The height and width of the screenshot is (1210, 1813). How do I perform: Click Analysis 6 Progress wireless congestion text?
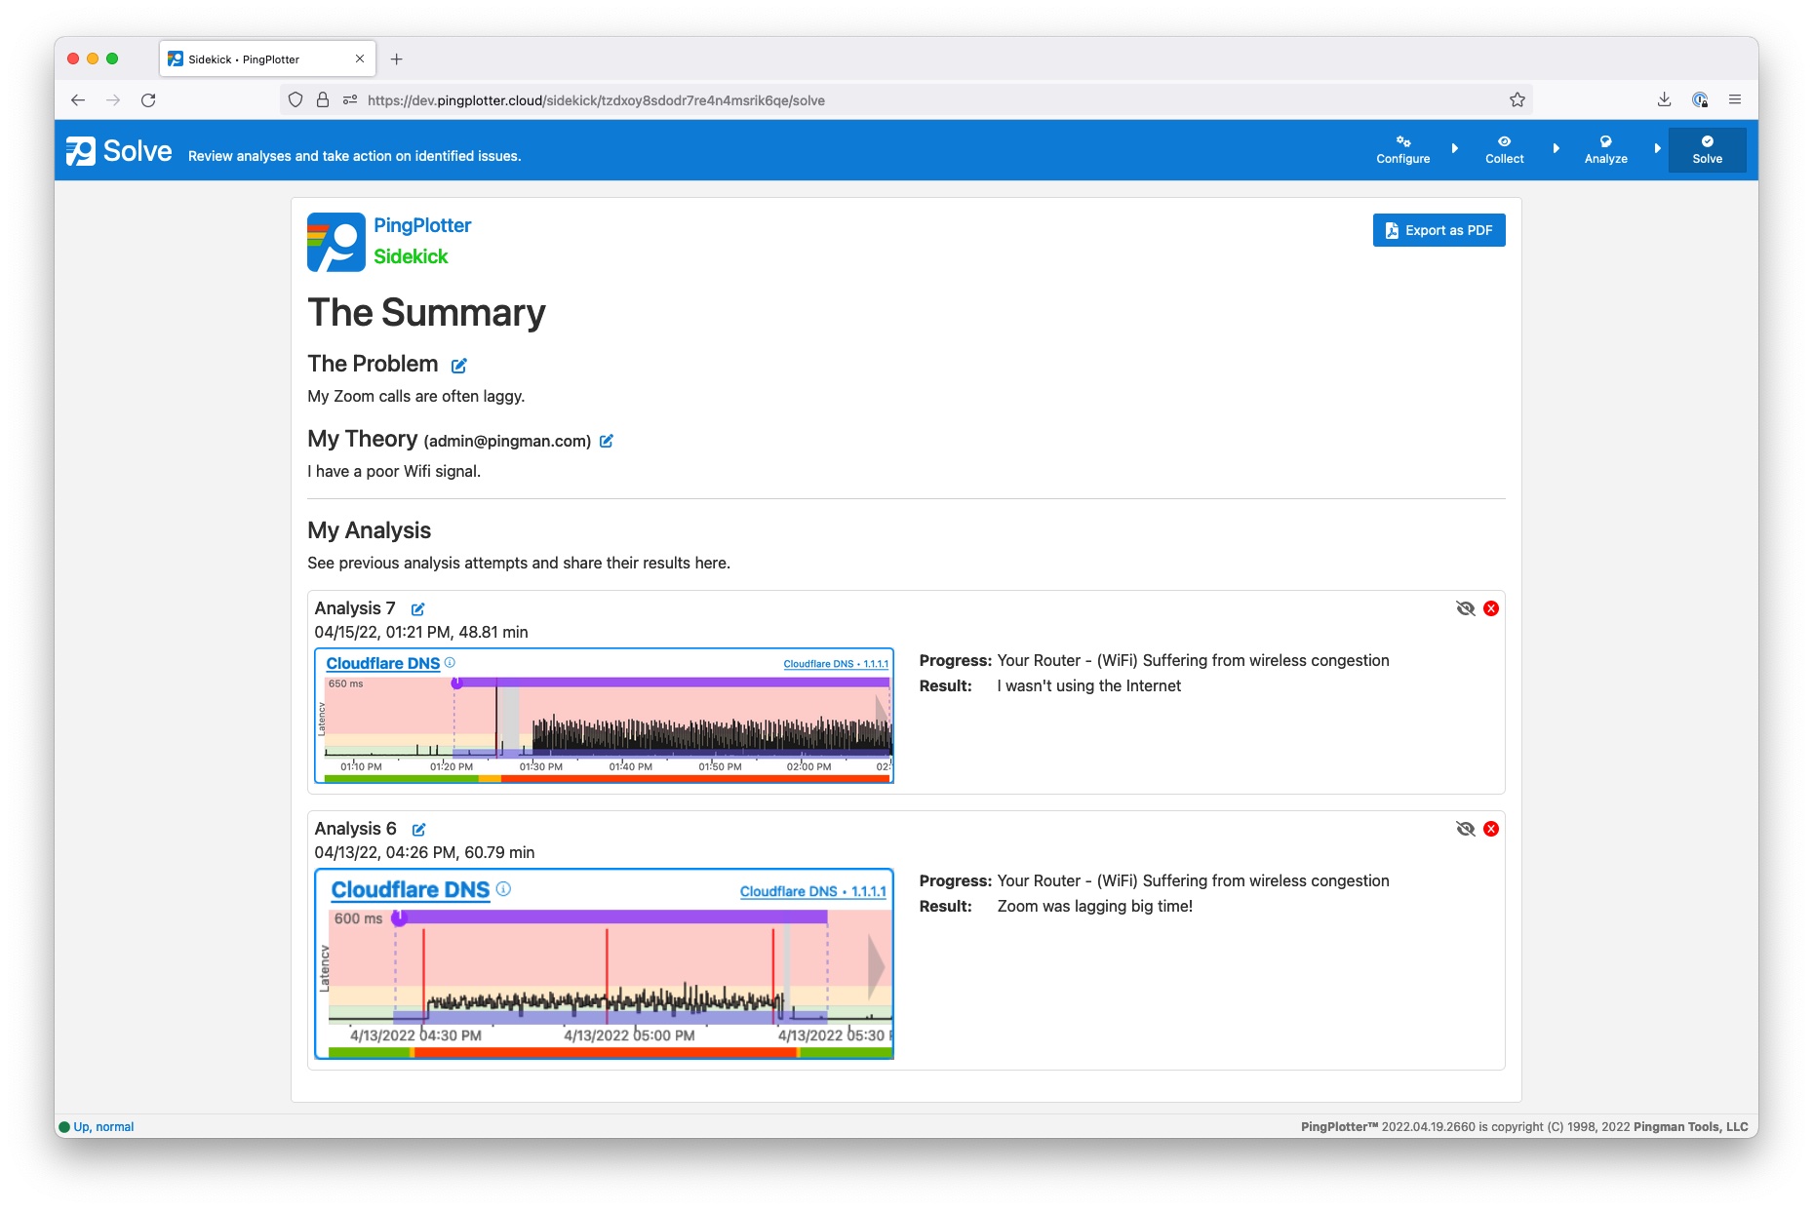(x=1193, y=880)
